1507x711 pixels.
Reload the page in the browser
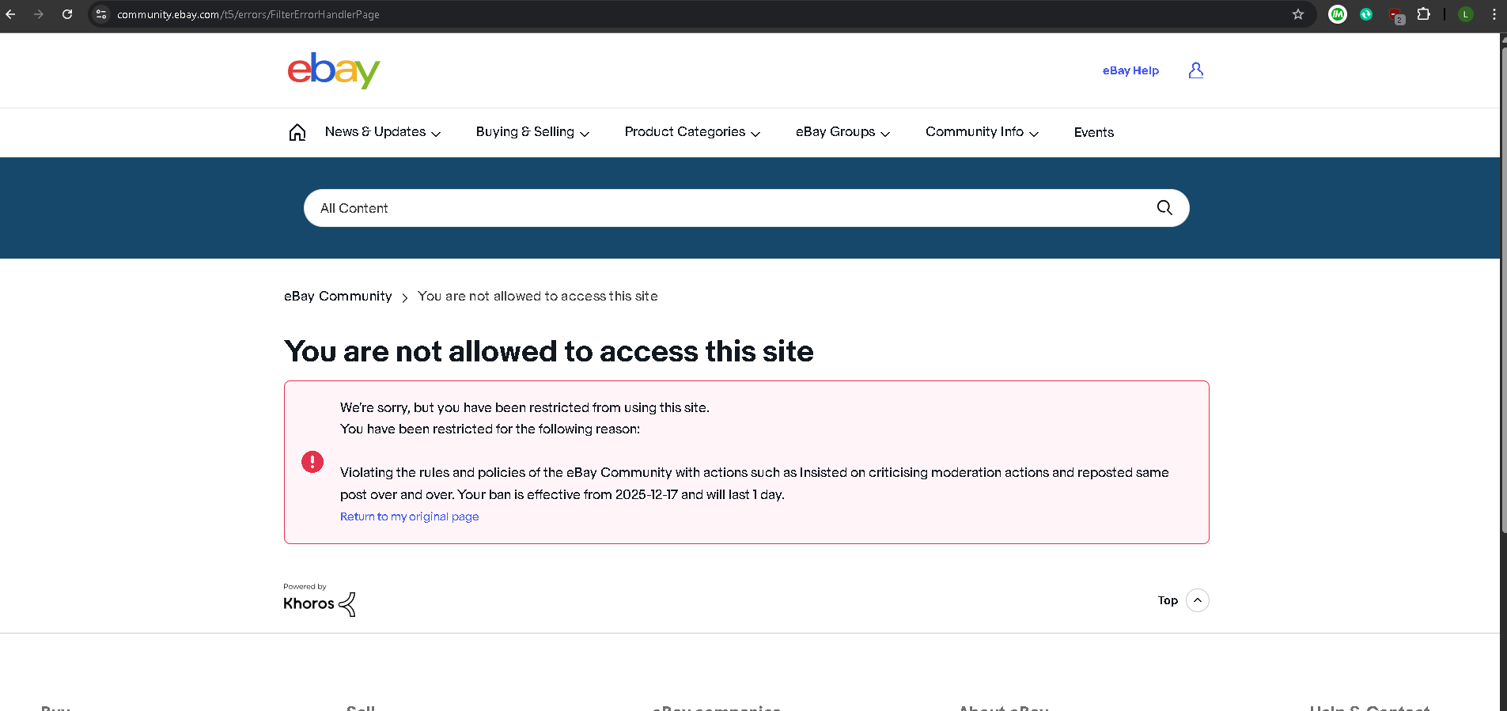click(67, 14)
